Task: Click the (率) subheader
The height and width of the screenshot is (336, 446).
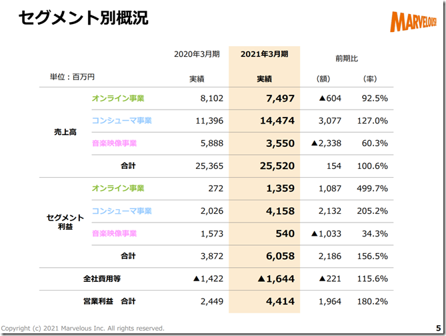Action: click(370, 79)
